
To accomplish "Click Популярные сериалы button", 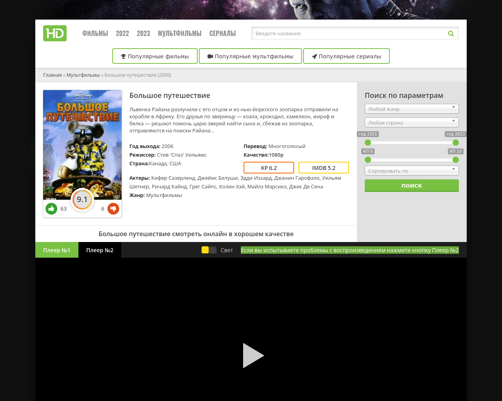I will [346, 56].
